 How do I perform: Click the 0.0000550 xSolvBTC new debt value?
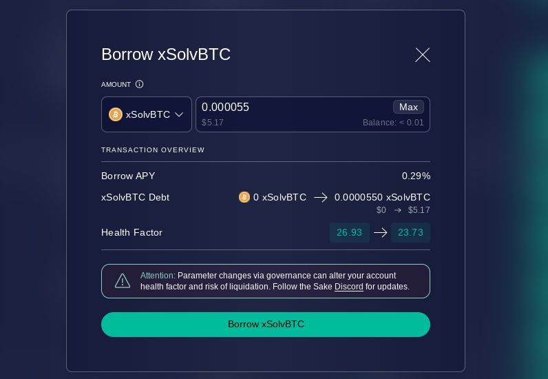coord(382,197)
